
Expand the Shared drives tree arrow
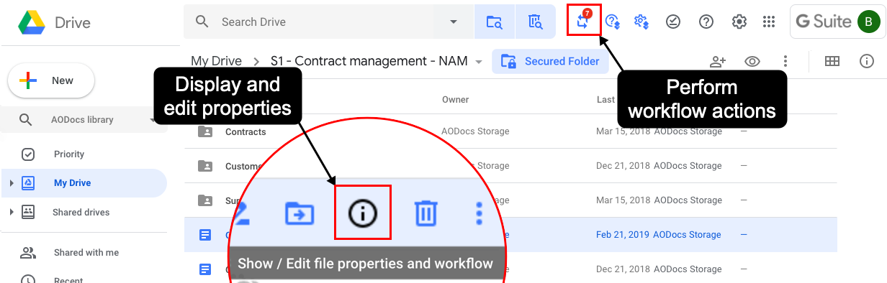(11, 212)
